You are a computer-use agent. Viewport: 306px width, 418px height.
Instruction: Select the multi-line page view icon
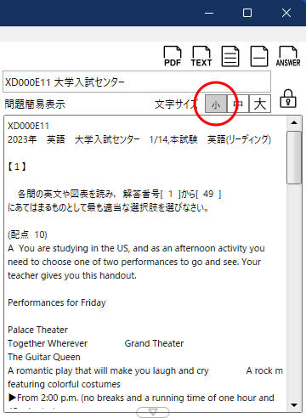tap(230, 56)
